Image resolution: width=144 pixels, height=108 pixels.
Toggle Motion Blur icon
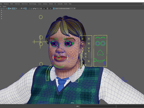[x=24, y=9]
